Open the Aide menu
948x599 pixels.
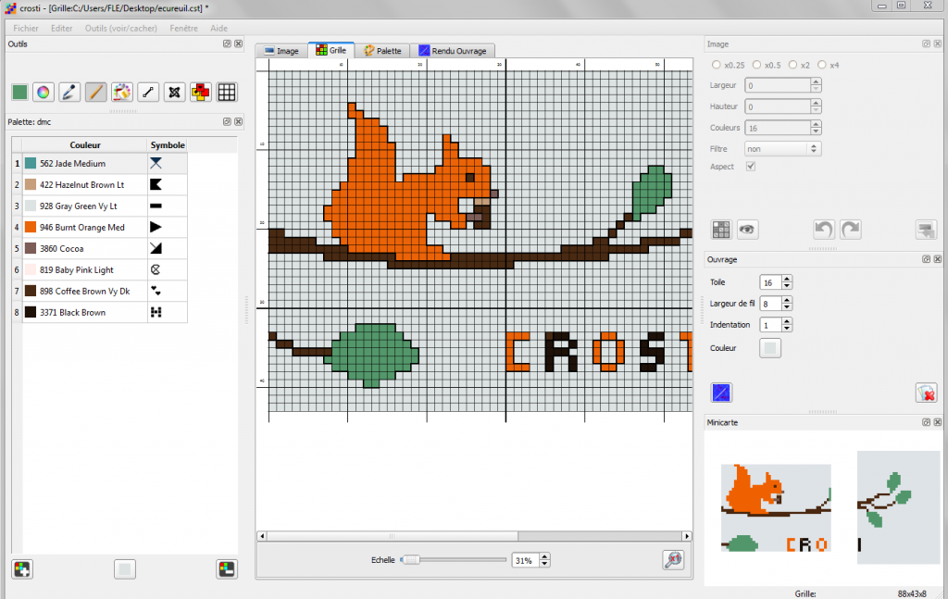point(218,28)
